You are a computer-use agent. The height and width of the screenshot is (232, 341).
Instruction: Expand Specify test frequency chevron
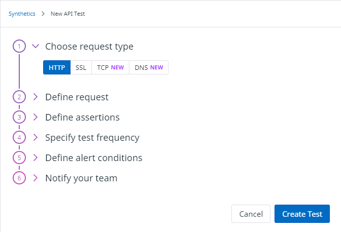click(36, 137)
